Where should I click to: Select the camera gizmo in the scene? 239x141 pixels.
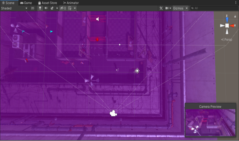(113, 113)
